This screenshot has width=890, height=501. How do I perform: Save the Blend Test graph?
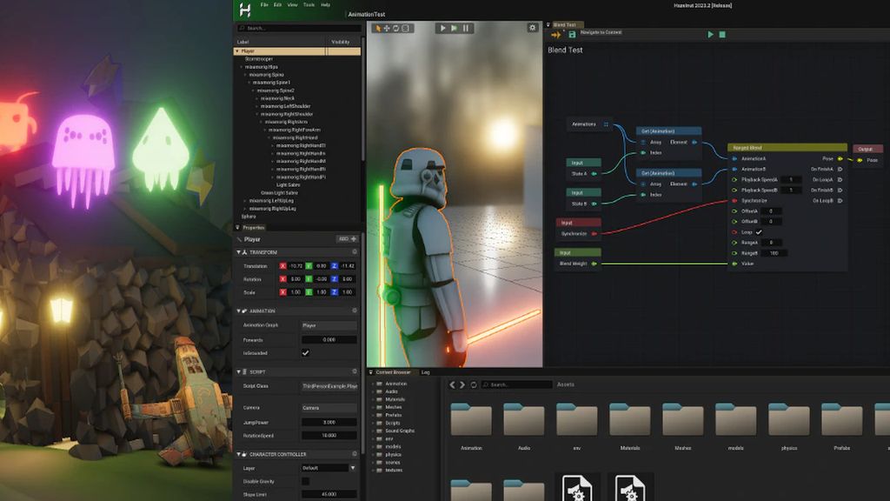point(572,34)
